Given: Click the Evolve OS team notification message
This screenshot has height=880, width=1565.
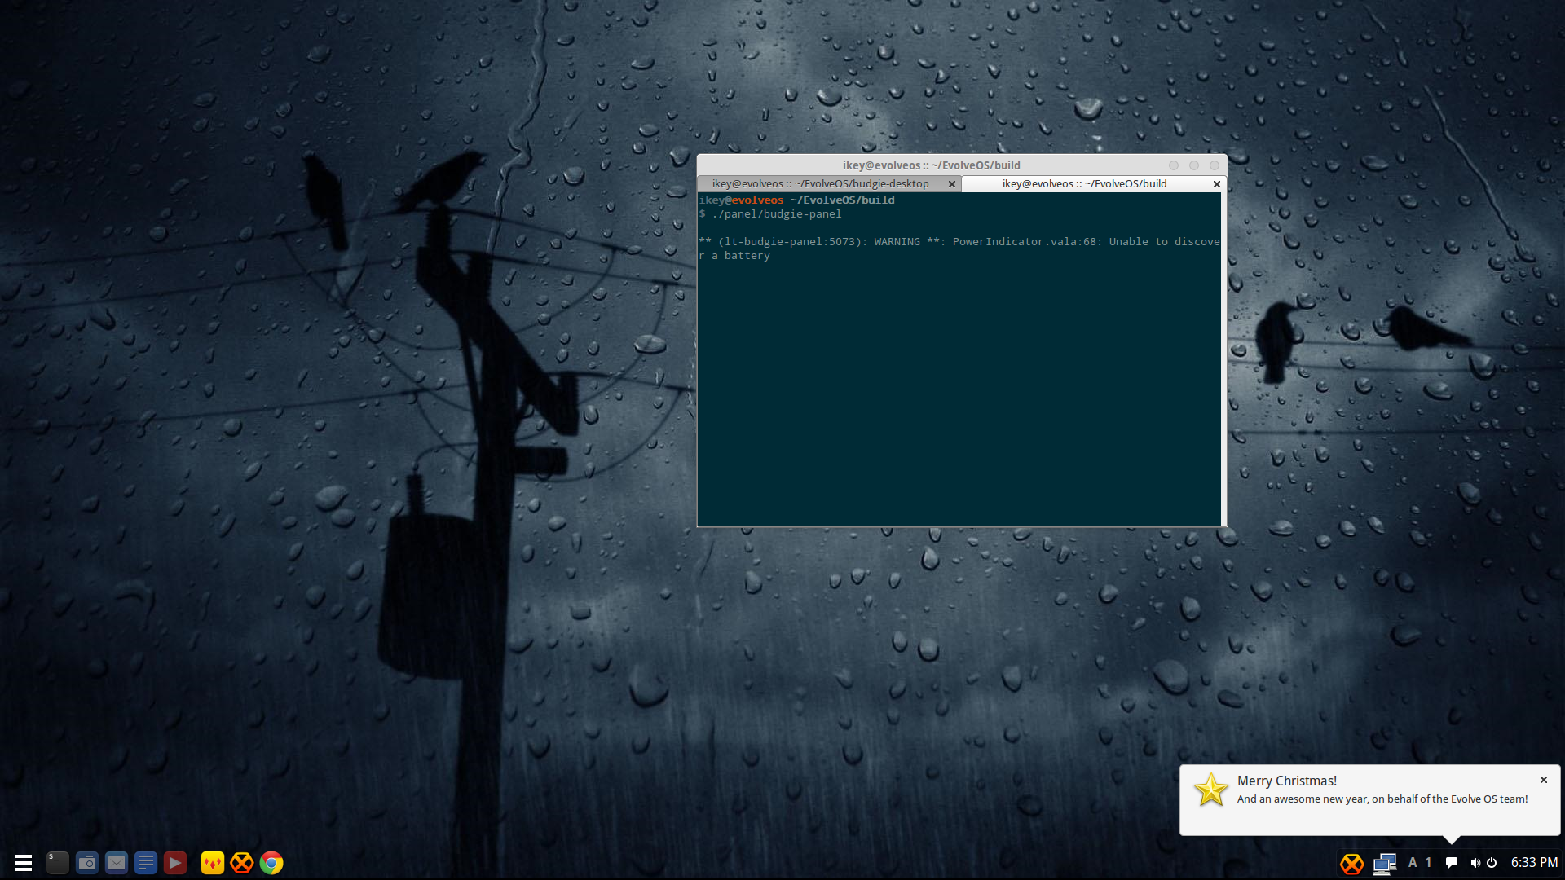Looking at the screenshot, I should point(1382,799).
